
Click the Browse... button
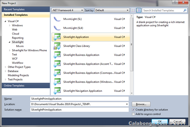click(x=141, y=104)
